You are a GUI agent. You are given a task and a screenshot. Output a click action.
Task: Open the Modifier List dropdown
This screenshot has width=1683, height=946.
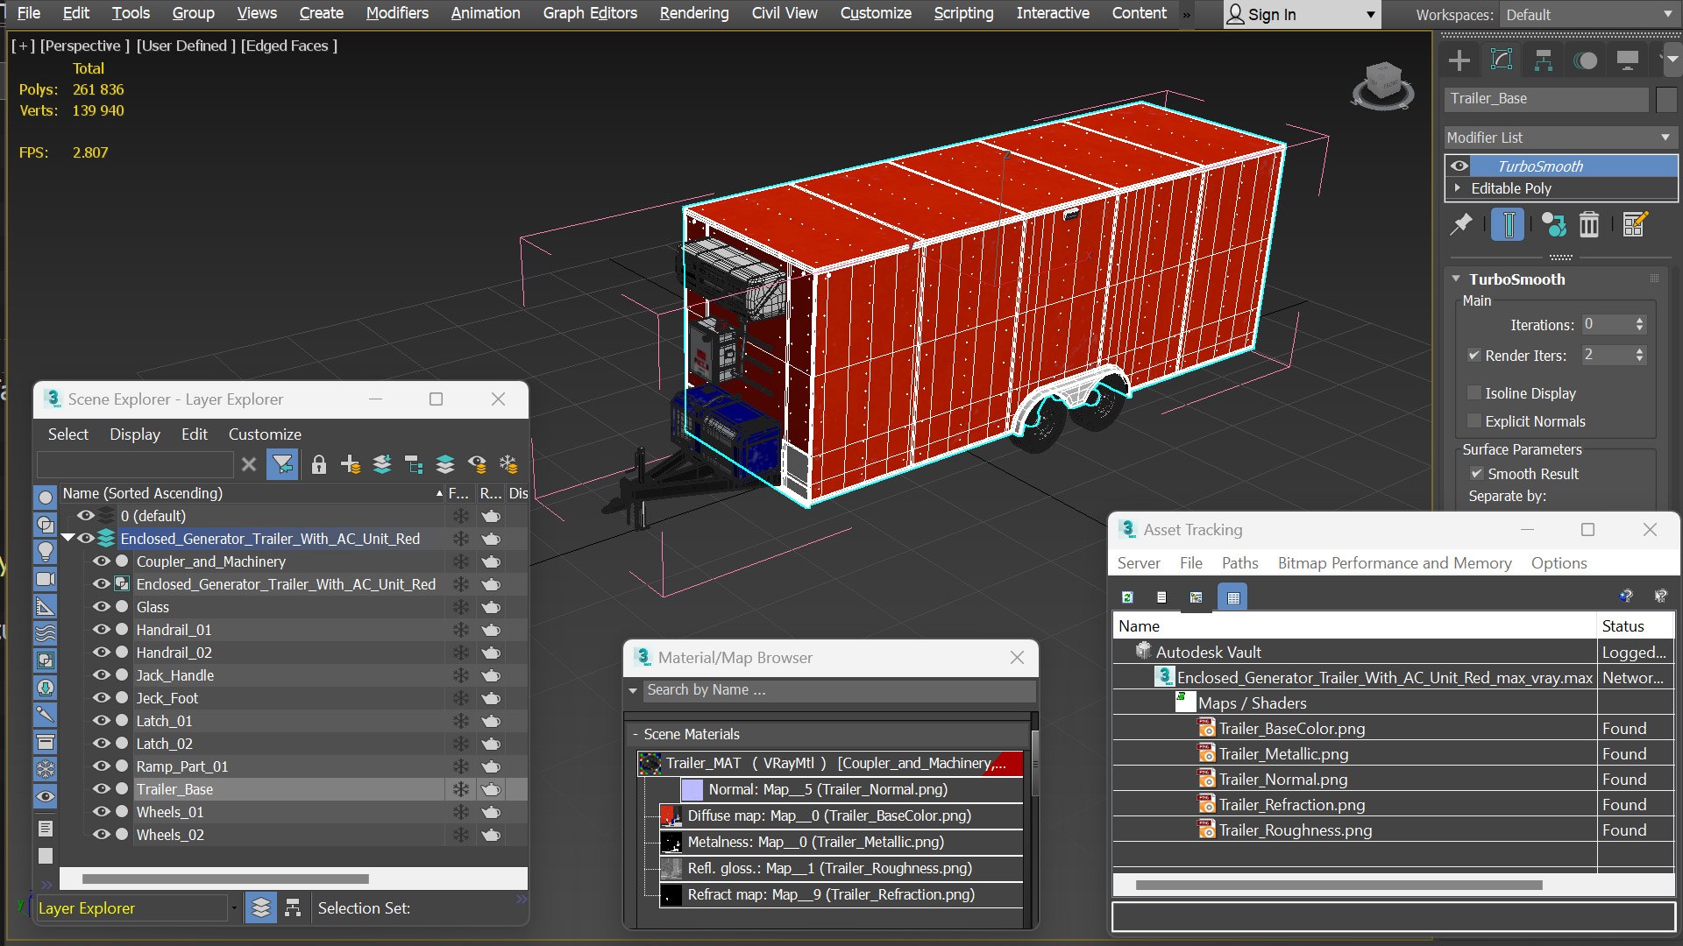click(x=1560, y=138)
